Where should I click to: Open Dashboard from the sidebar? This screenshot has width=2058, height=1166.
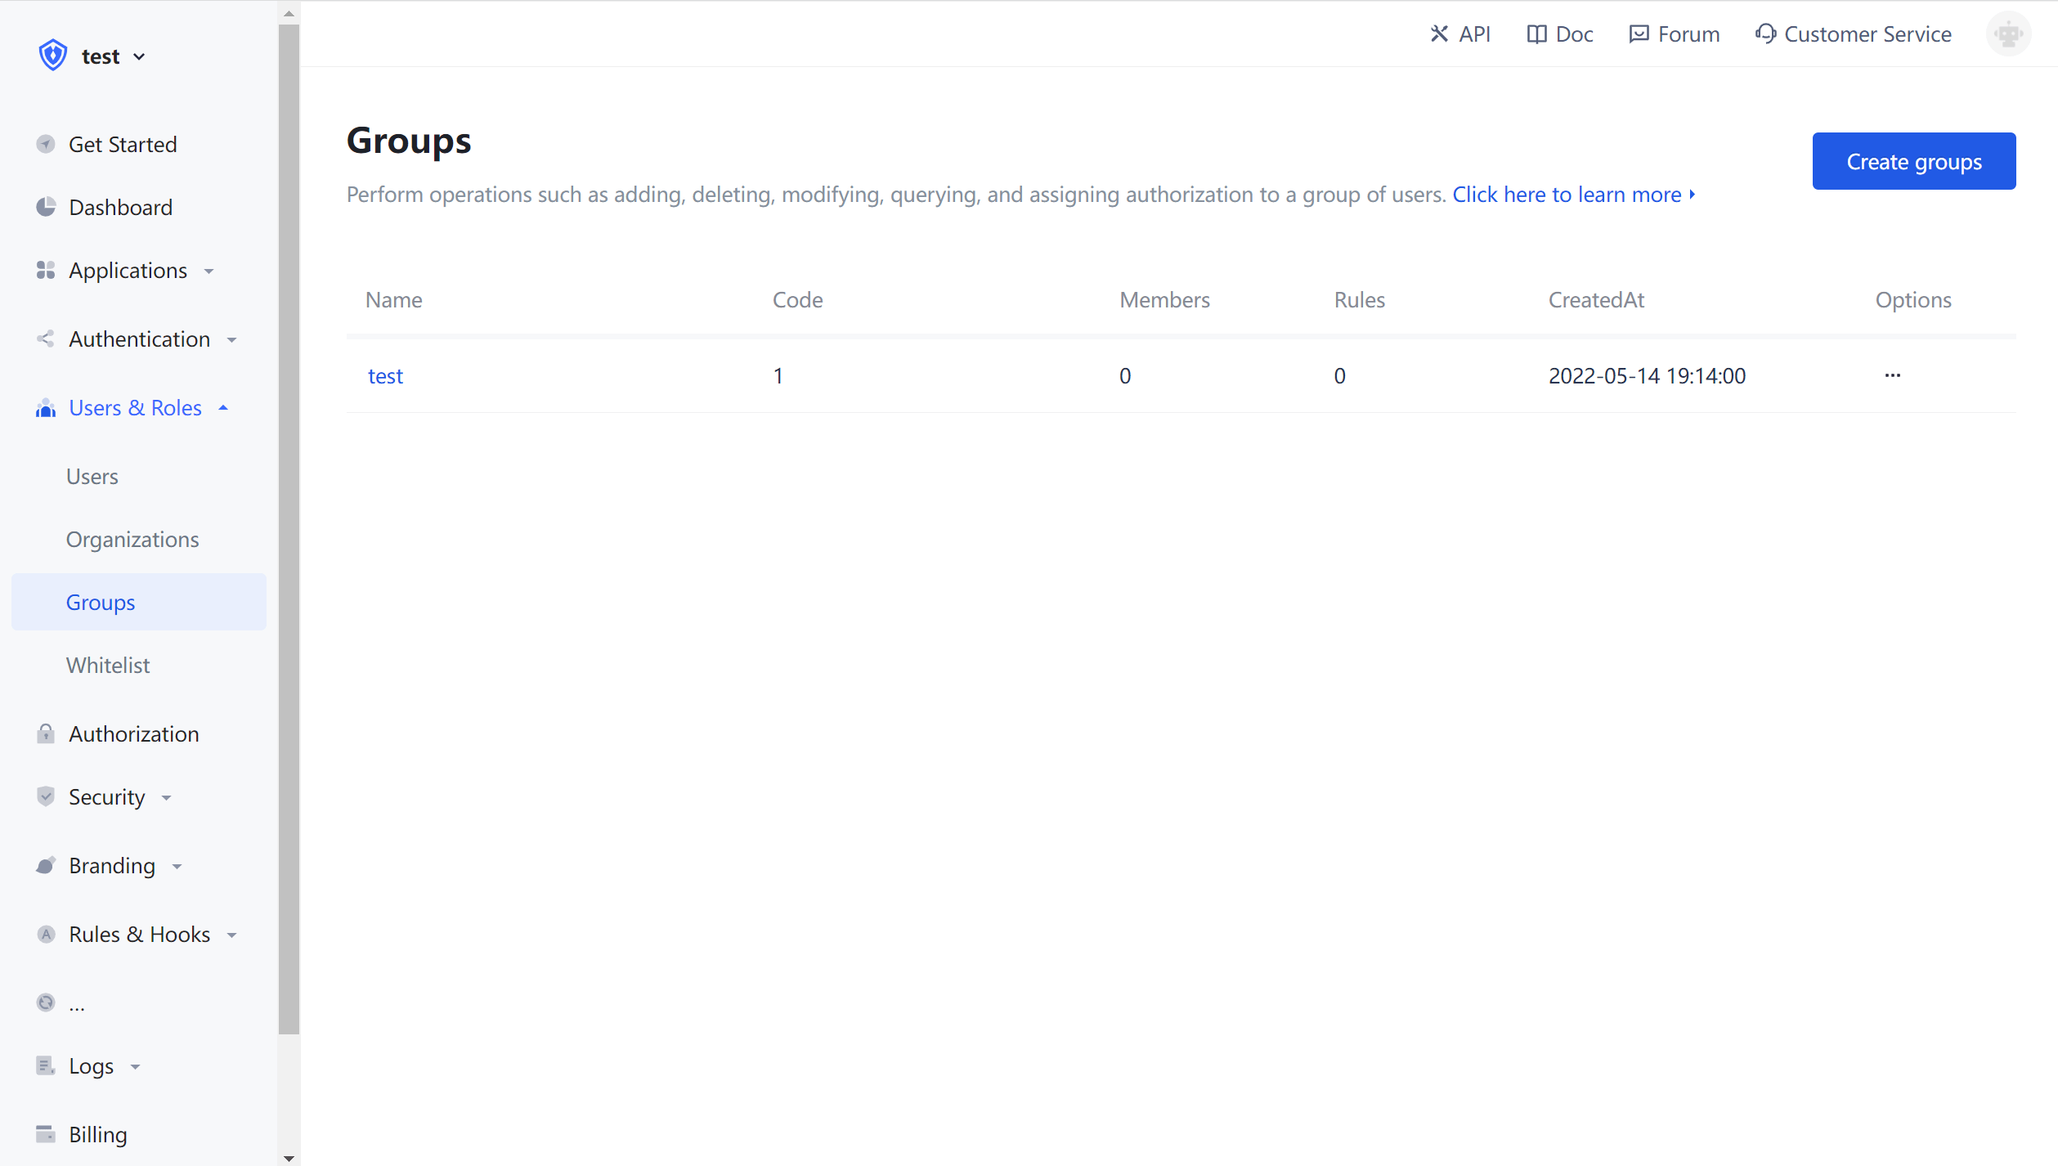(x=120, y=207)
